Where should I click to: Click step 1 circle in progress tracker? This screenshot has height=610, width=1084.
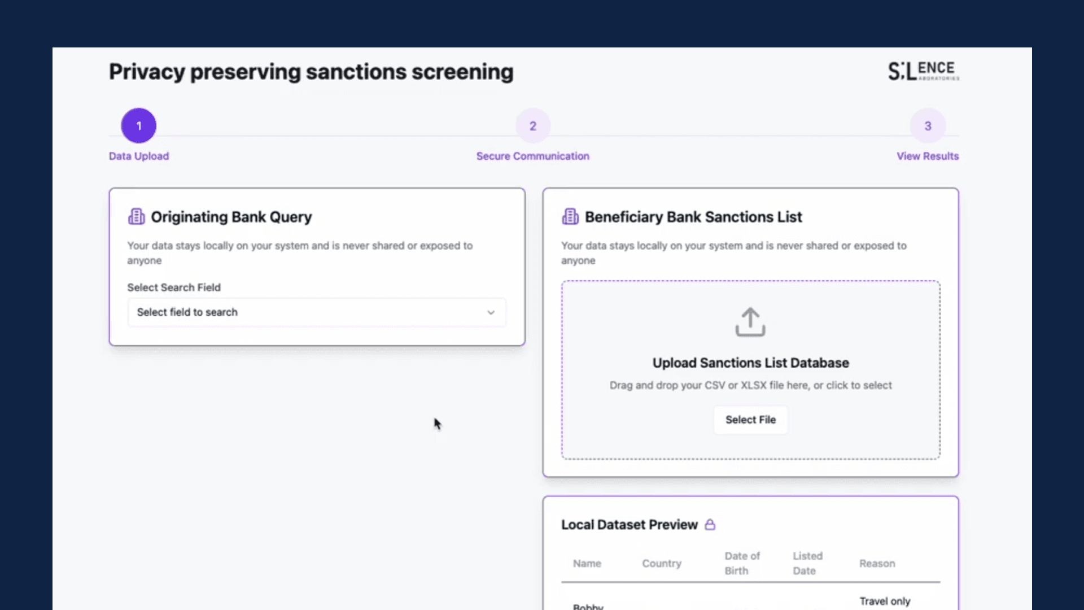click(138, 126)
